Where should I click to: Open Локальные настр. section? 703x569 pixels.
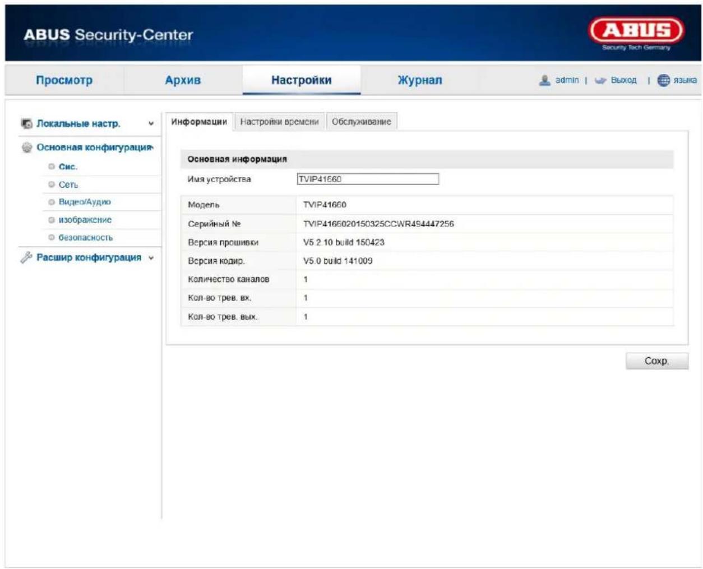(x=78, y=123)
